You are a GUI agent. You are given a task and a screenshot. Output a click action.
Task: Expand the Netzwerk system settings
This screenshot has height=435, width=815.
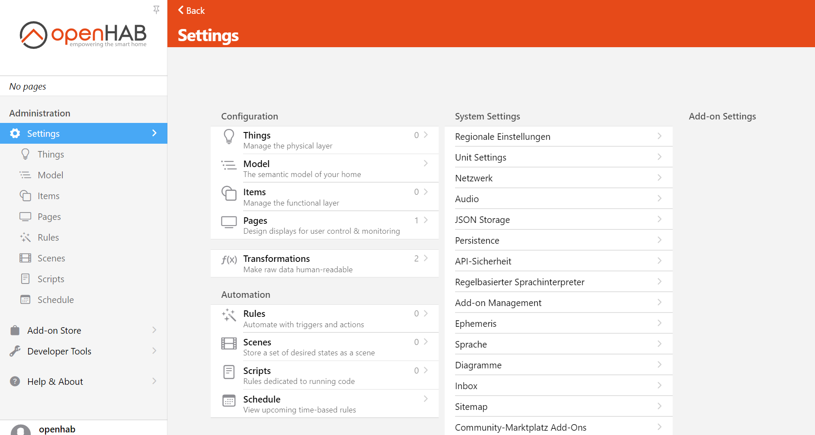(659, 177)
